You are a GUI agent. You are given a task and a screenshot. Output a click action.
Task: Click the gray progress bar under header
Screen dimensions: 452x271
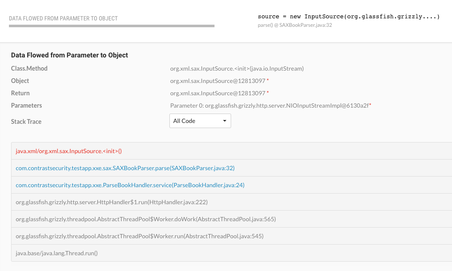[112, 26]
